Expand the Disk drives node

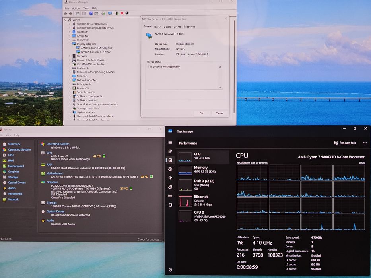(70, 40)
